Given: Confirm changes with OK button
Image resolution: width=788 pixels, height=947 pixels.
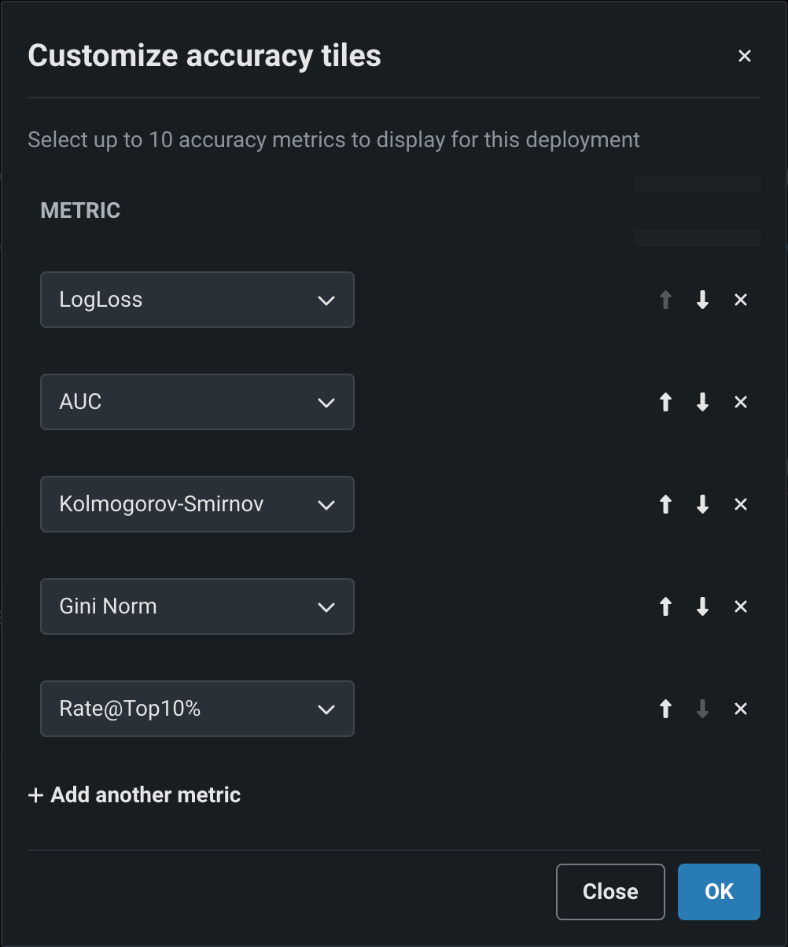Looking at the screenshot, I should (x=719, y=891).
